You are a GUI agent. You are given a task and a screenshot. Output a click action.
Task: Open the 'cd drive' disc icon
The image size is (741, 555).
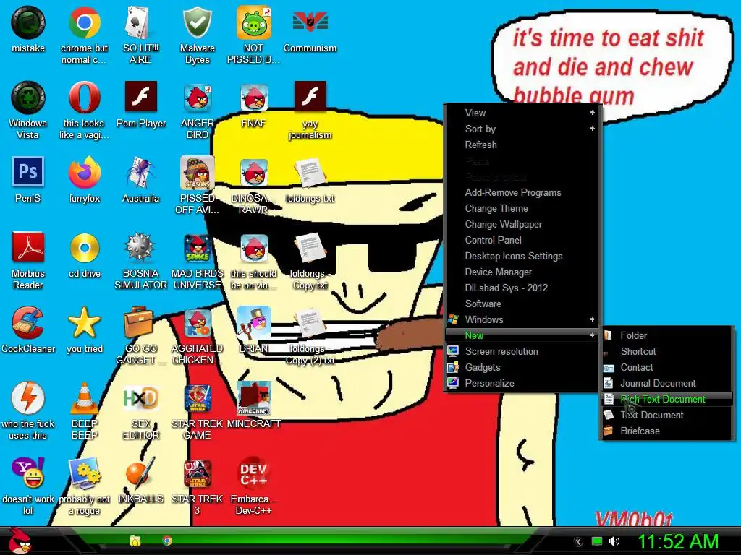click(x=84, y=248)
